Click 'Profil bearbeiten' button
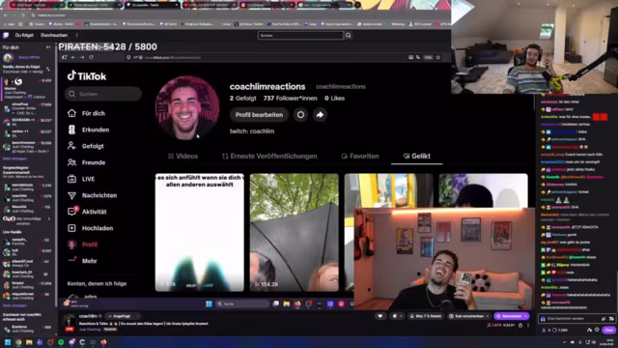 point(259,115)
